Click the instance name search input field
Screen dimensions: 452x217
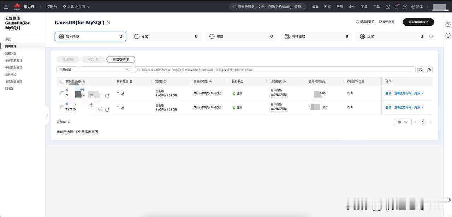pyautogui.click(x=275, y=70)
